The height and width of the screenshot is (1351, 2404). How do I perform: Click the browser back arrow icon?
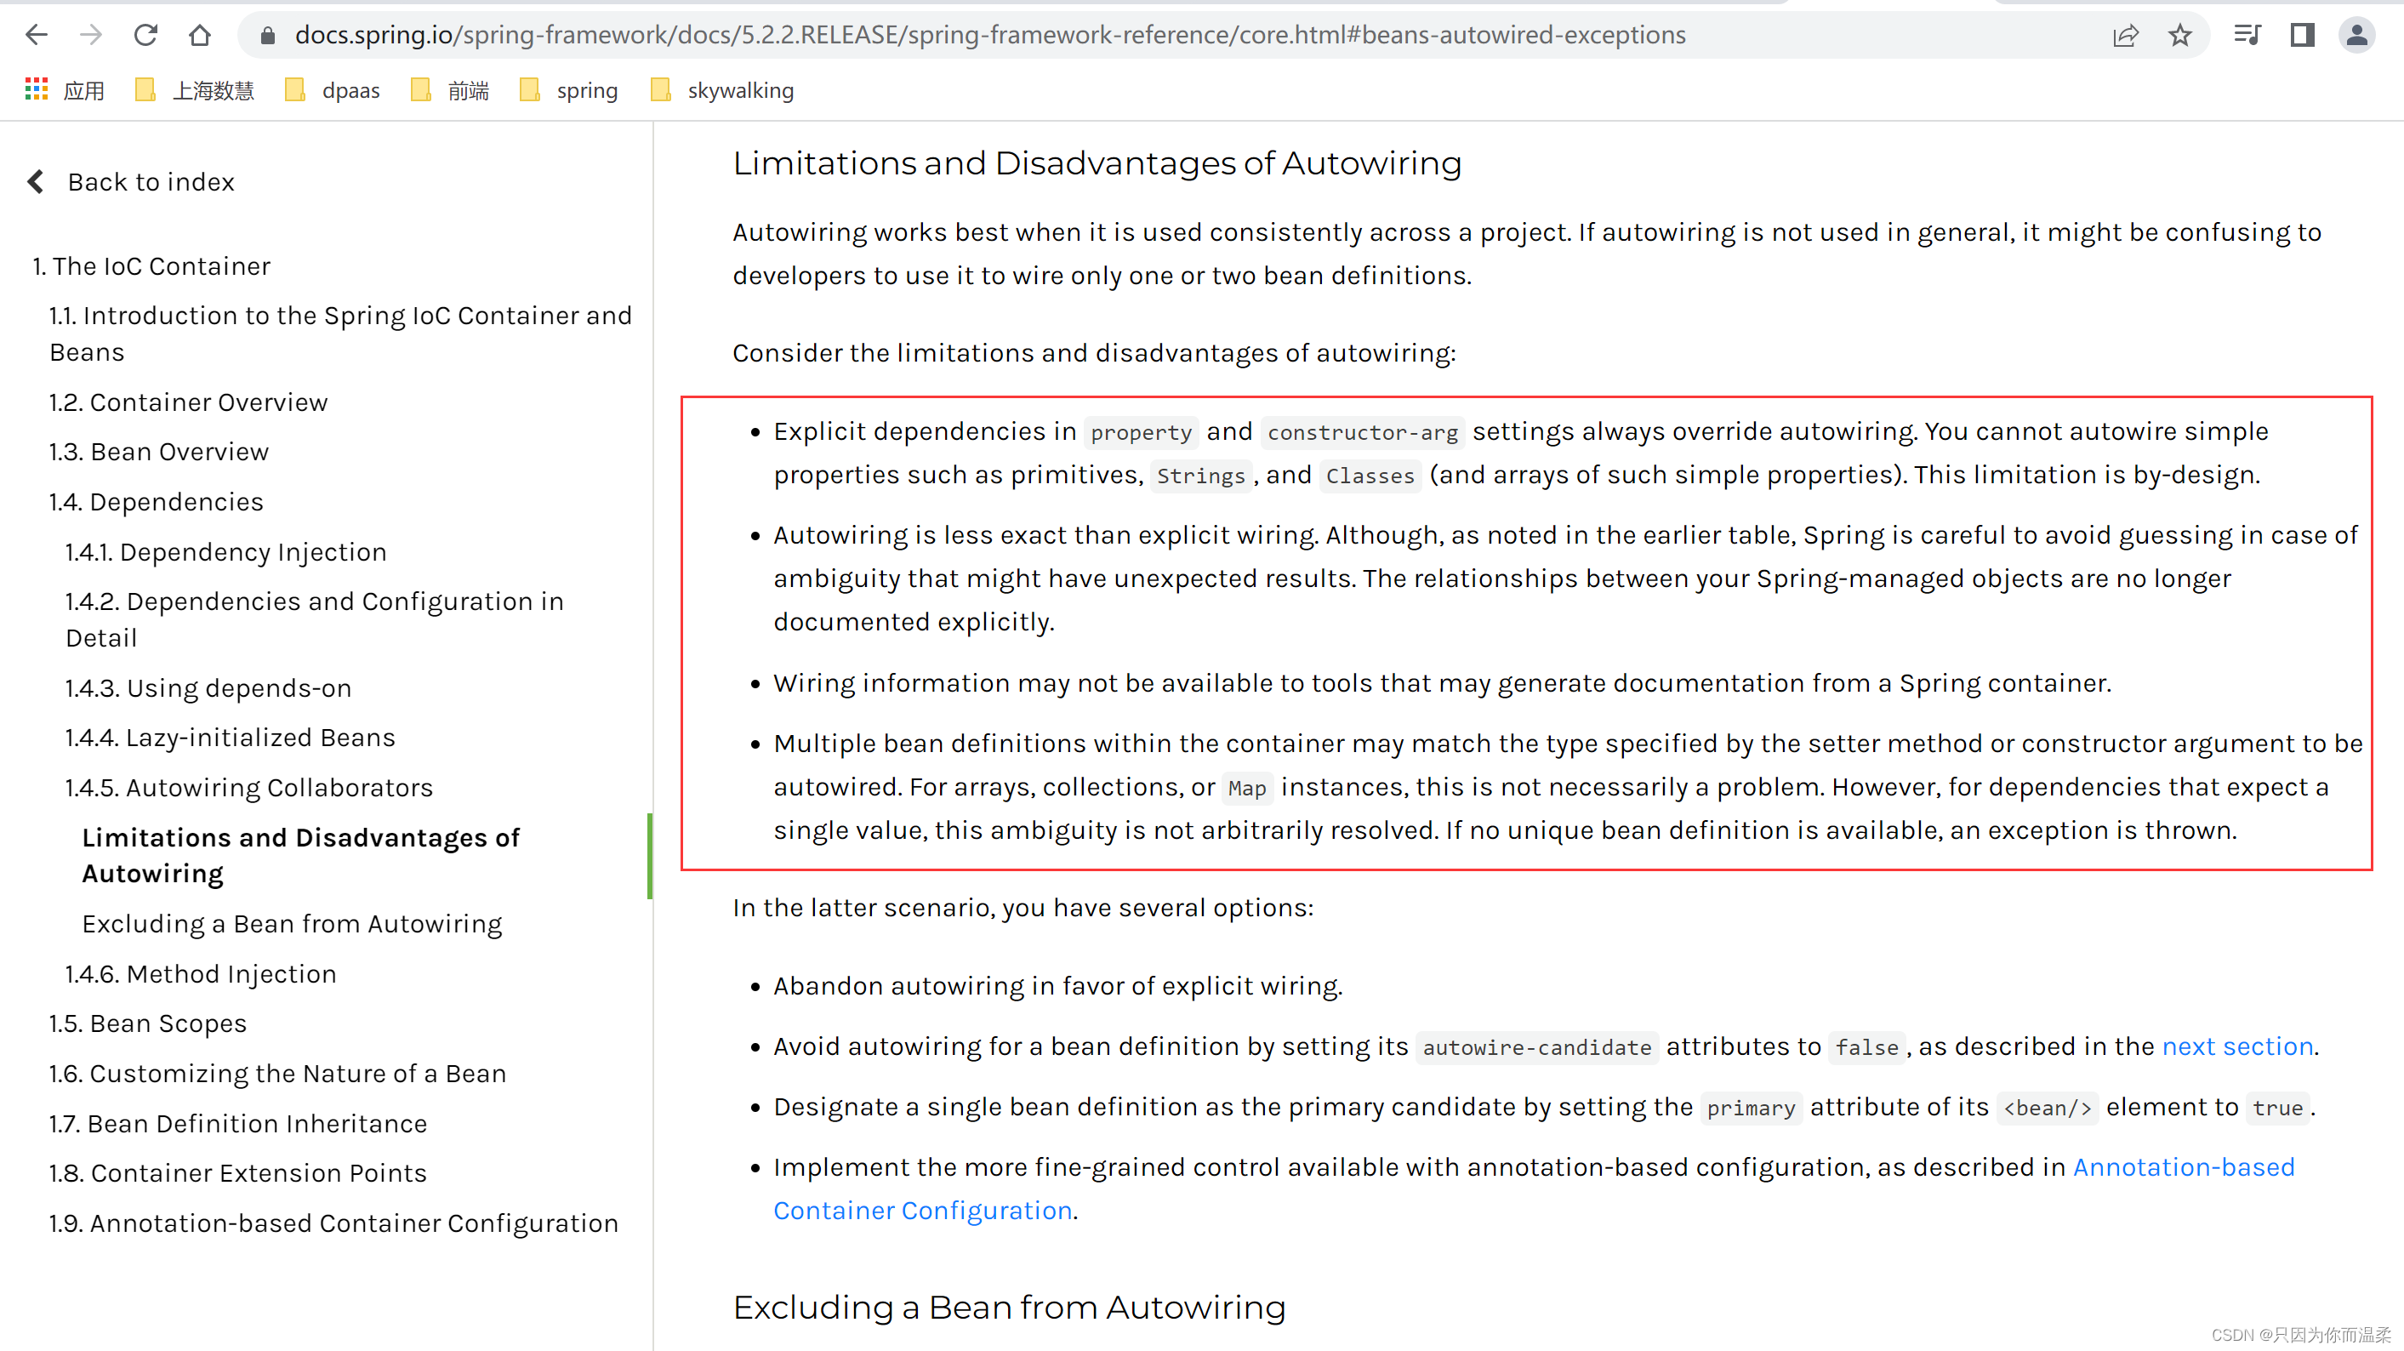click(x=37, y=35)
